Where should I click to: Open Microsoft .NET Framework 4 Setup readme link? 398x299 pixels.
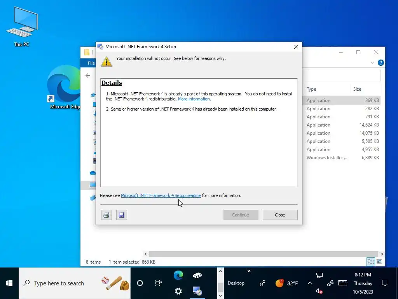click(161, 195)
